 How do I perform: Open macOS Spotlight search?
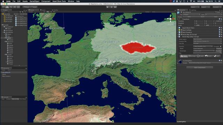[216, 1]
